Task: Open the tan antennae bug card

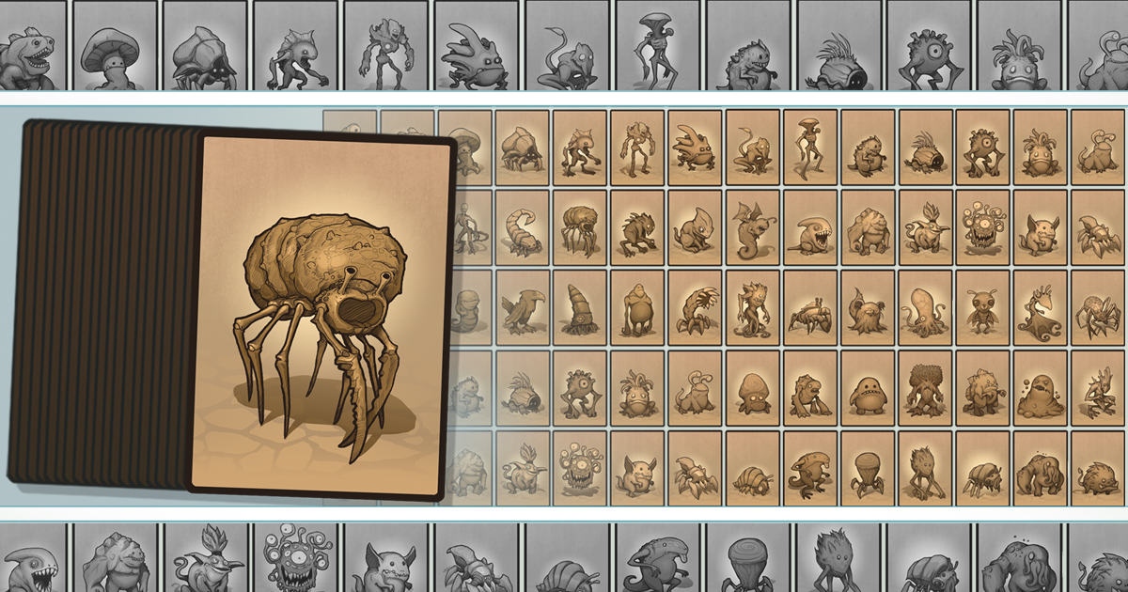Action: 983,307
